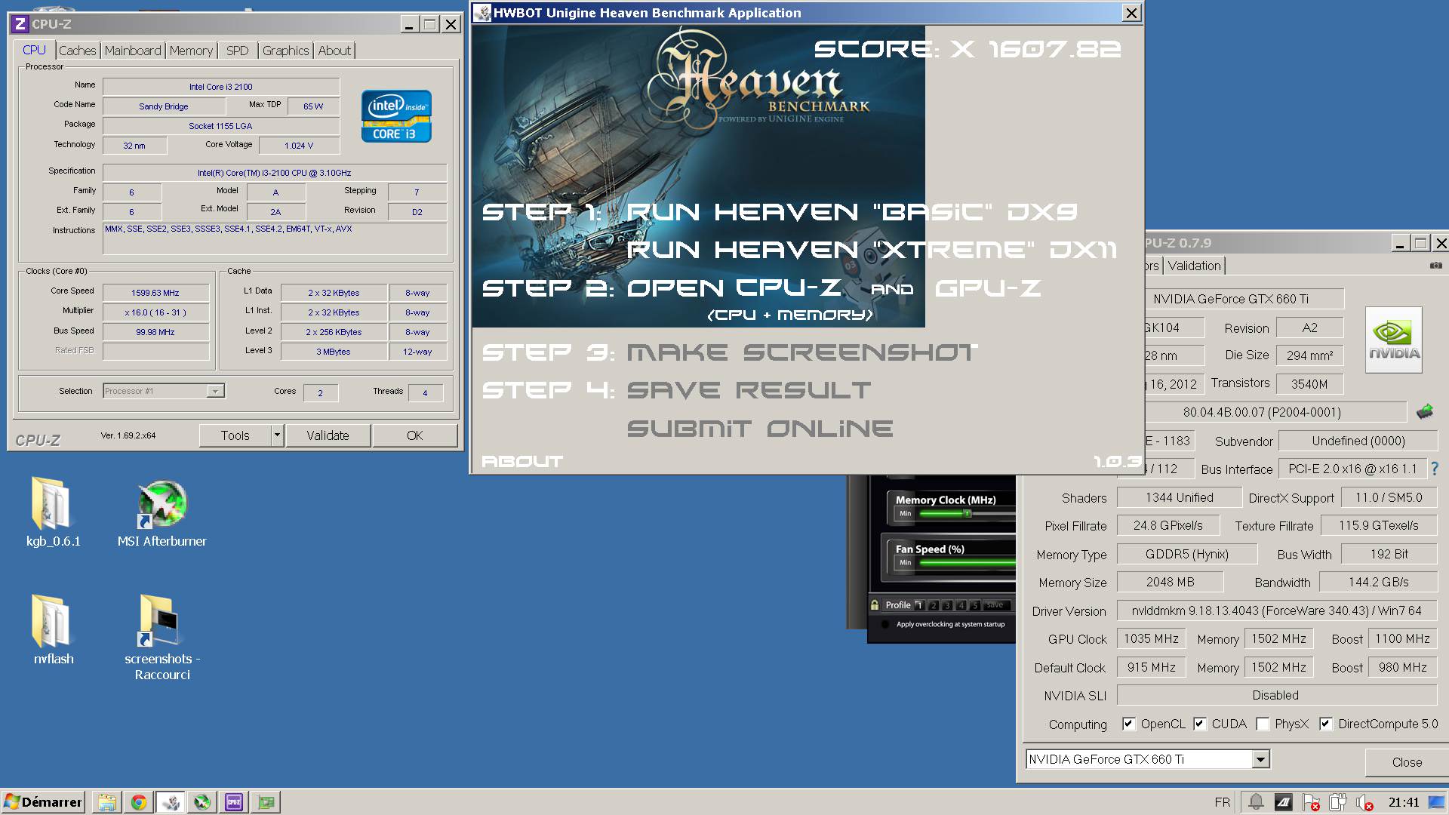Switch to the Caches tab
The image size is (1449, 815).
pyautogui.click(x=78, y=51)
